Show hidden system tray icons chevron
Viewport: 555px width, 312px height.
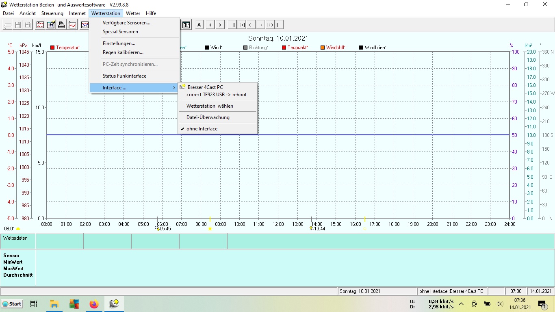click(461, 304)
